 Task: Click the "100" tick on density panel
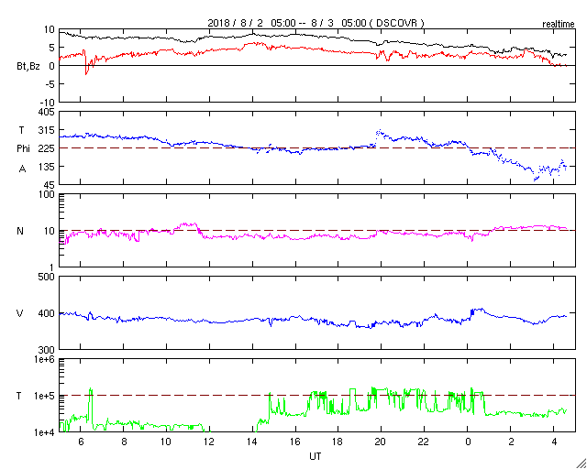47,195
